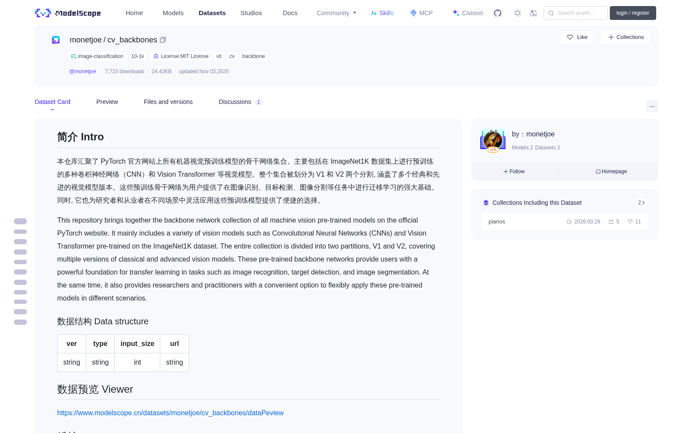
Task: Add to Collections button
Action: click(625, 37)
